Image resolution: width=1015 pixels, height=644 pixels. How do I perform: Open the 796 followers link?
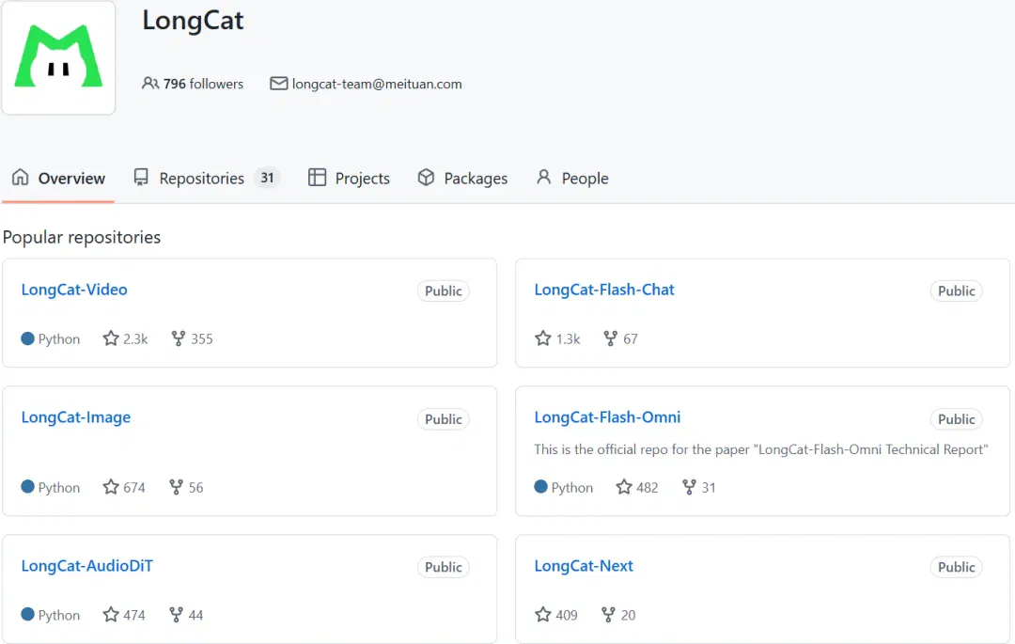click(x=203, y=84)
